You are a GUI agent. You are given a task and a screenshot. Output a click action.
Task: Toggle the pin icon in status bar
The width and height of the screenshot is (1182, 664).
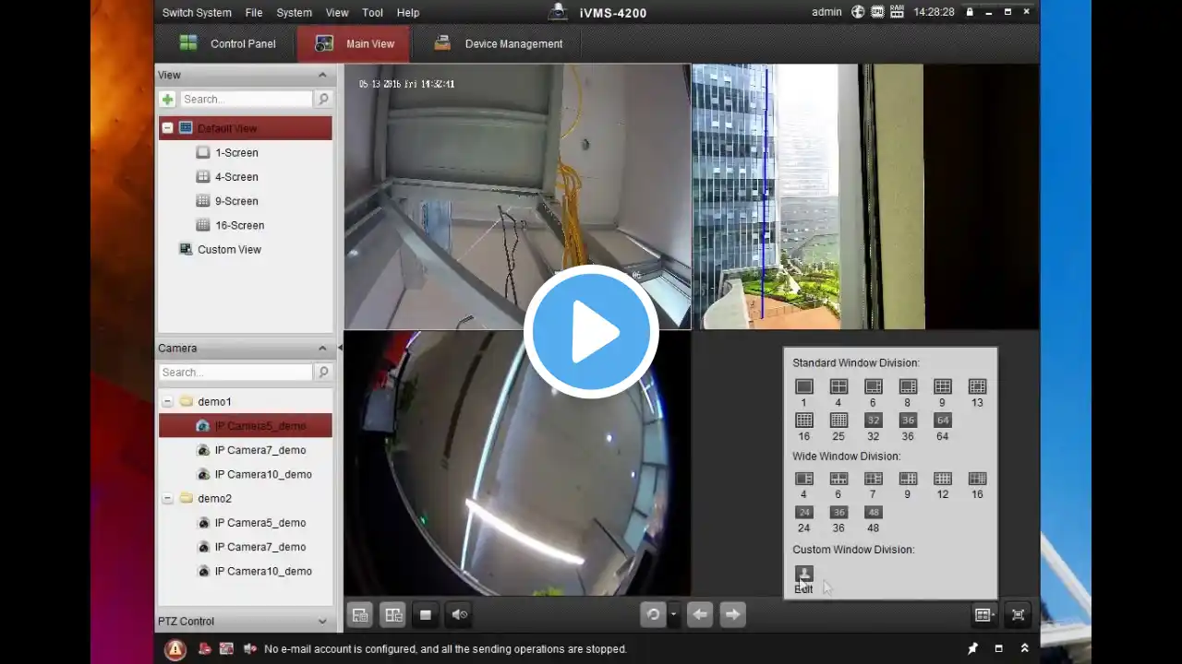click(972, 649)
